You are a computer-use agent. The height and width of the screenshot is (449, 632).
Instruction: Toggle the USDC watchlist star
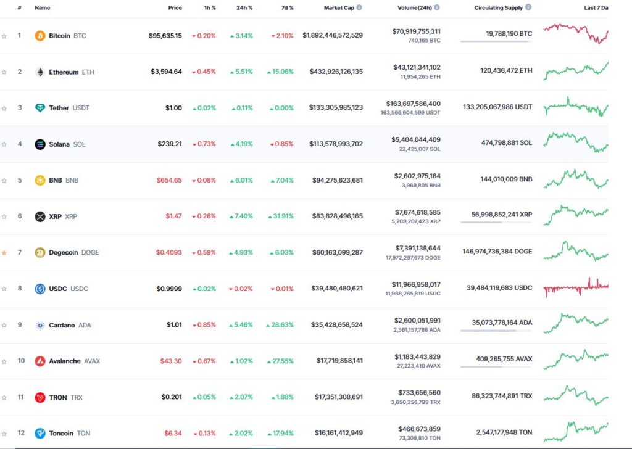(4, 289)
